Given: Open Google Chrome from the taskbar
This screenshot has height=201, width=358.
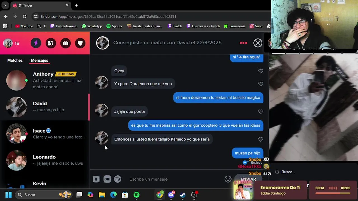Looking at the screenshot, I should click(160, 195).
